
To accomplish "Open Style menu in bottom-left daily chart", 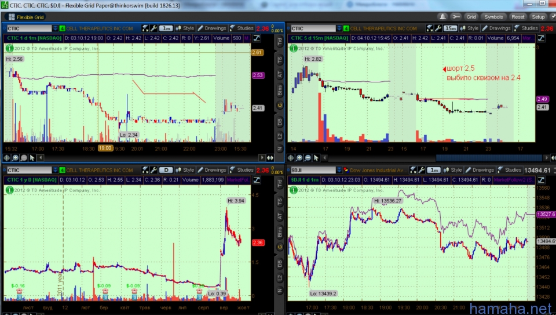I will pyautogui.click(x=185, y=170).
